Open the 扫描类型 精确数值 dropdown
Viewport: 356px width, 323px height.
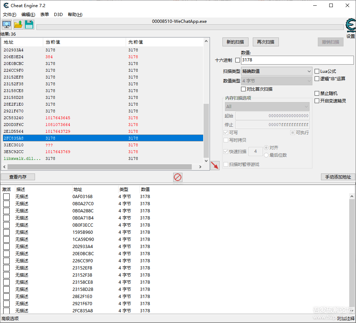(277, 71)
